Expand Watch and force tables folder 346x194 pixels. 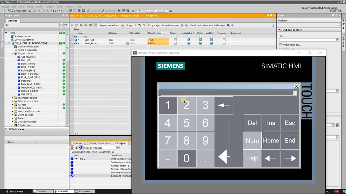[13, 112]
